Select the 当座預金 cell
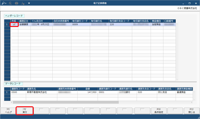The width and height of the screenshot is (200, 119). pos(157,24)
